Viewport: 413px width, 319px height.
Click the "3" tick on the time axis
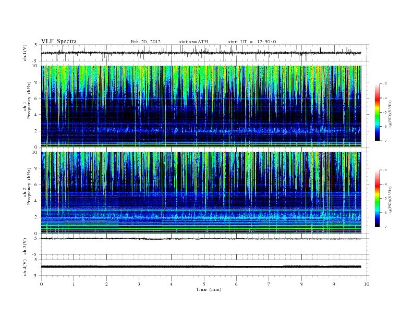click(139, 284)
